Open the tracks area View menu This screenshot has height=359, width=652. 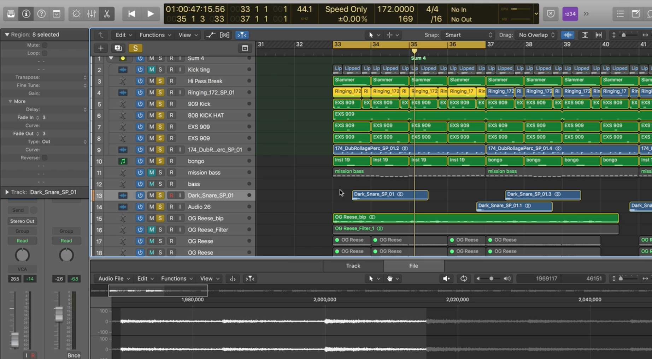click(x=188, y=35)
